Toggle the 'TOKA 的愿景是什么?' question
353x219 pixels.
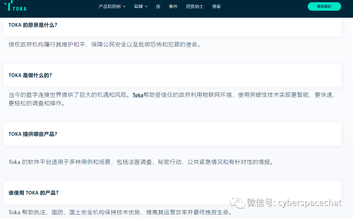pyautogui.click(x=173, y=27)
